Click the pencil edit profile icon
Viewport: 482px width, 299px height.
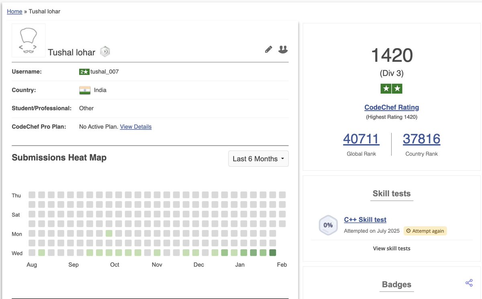(269, 49)
